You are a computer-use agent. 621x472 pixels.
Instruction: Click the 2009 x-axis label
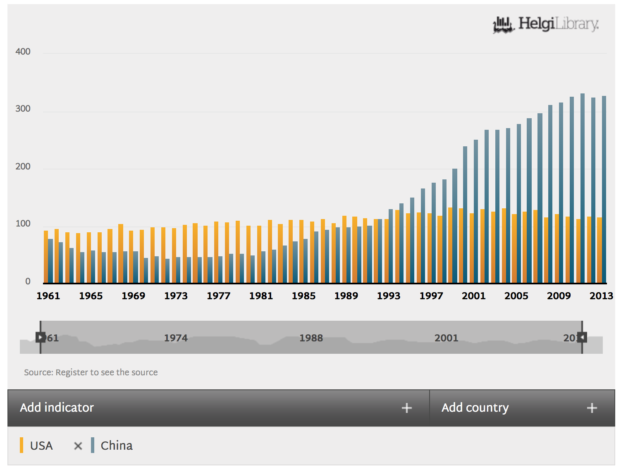559,296
